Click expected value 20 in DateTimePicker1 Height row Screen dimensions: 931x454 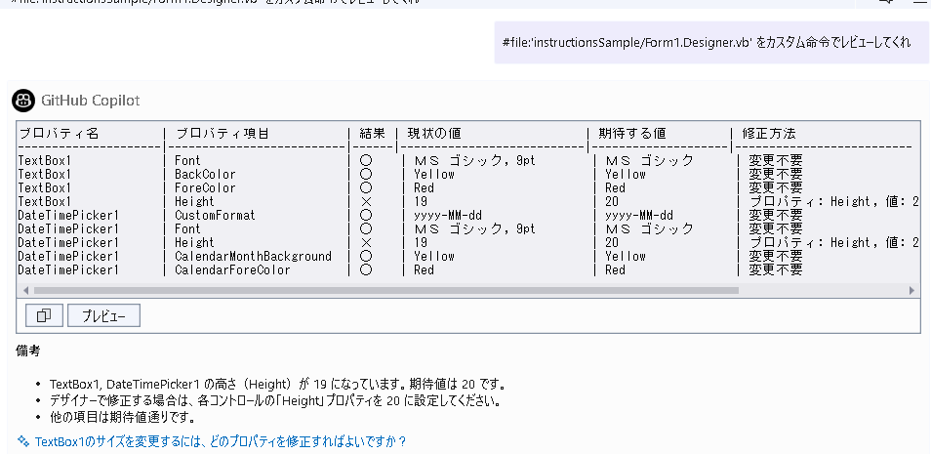click(612, 242)
